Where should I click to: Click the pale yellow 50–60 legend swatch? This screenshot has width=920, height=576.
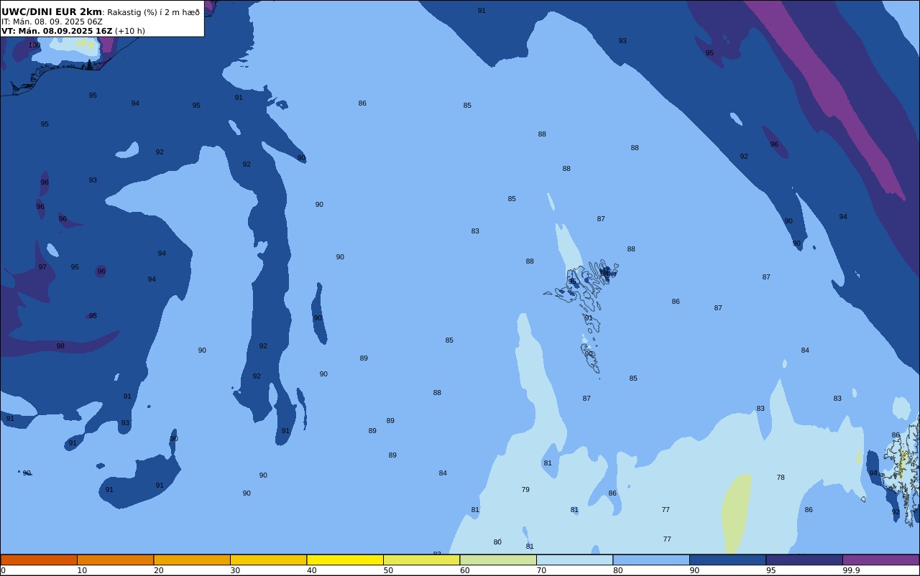click(421, 559)
